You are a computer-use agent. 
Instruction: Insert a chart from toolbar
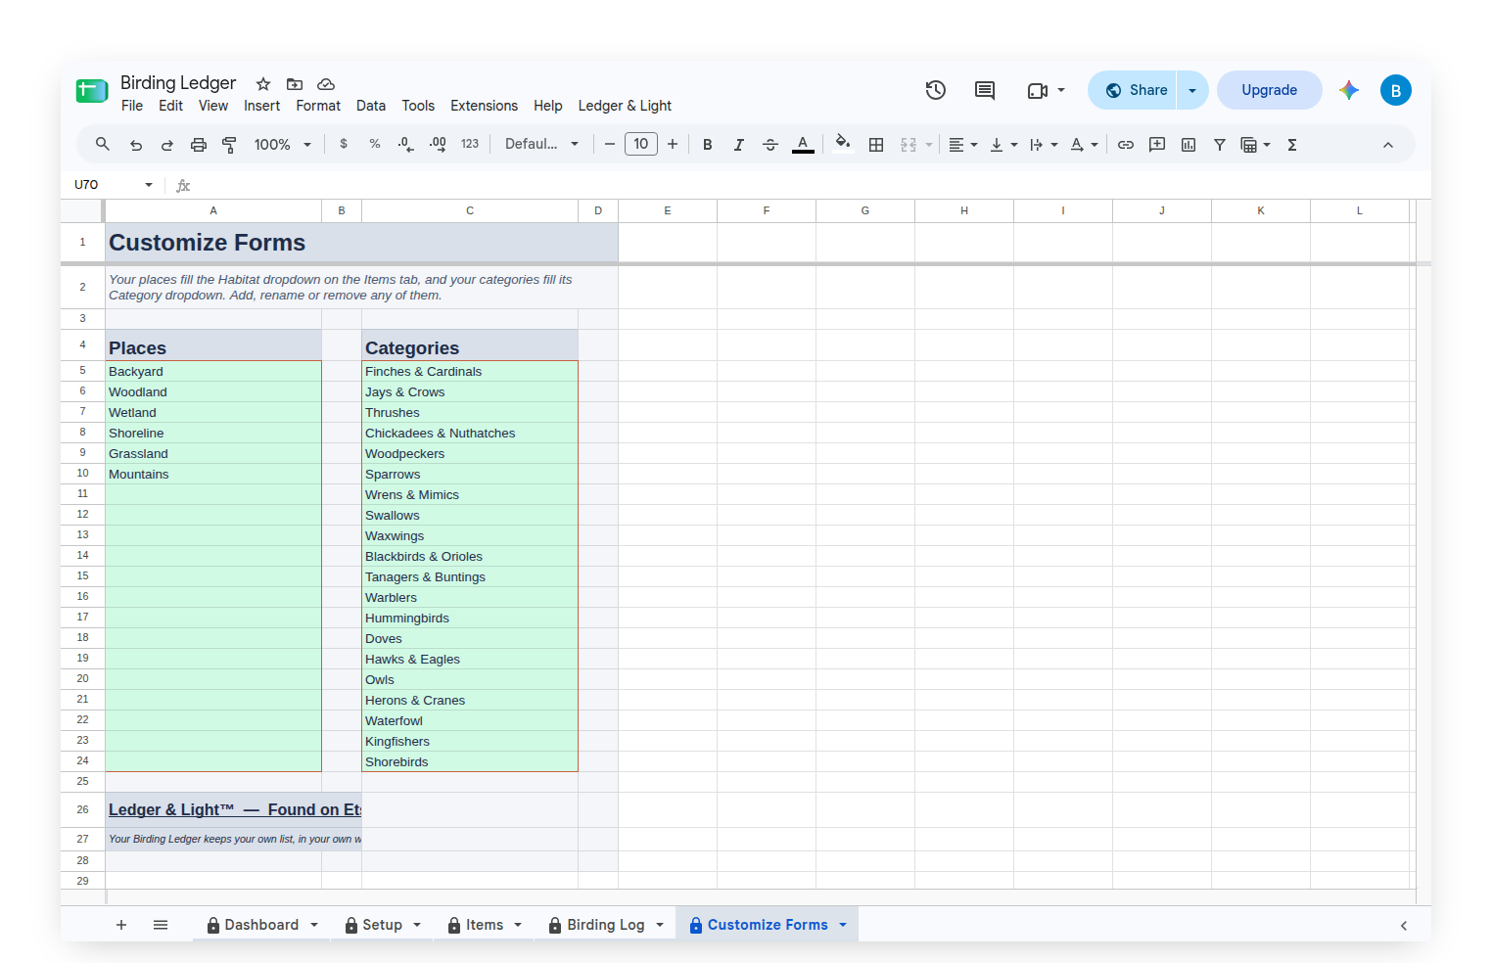[x=1189, y=145]
